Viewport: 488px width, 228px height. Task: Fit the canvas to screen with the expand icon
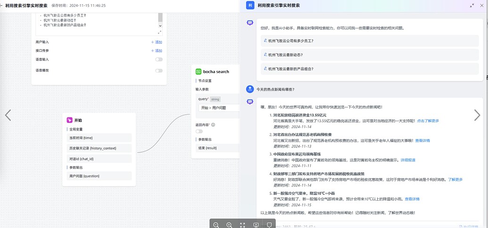coord(243,225)
